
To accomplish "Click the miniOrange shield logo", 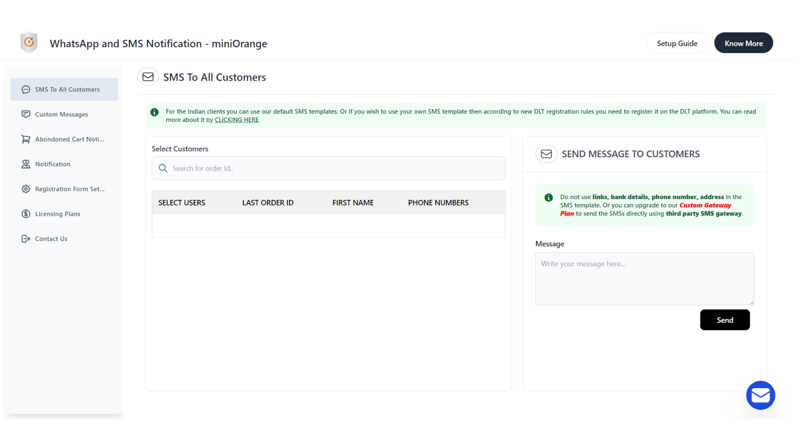I will 28,43.
